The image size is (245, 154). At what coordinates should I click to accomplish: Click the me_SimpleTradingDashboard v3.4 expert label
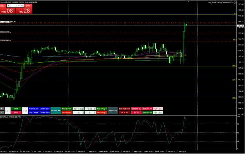pyautogui.click(x=221, y=2)
